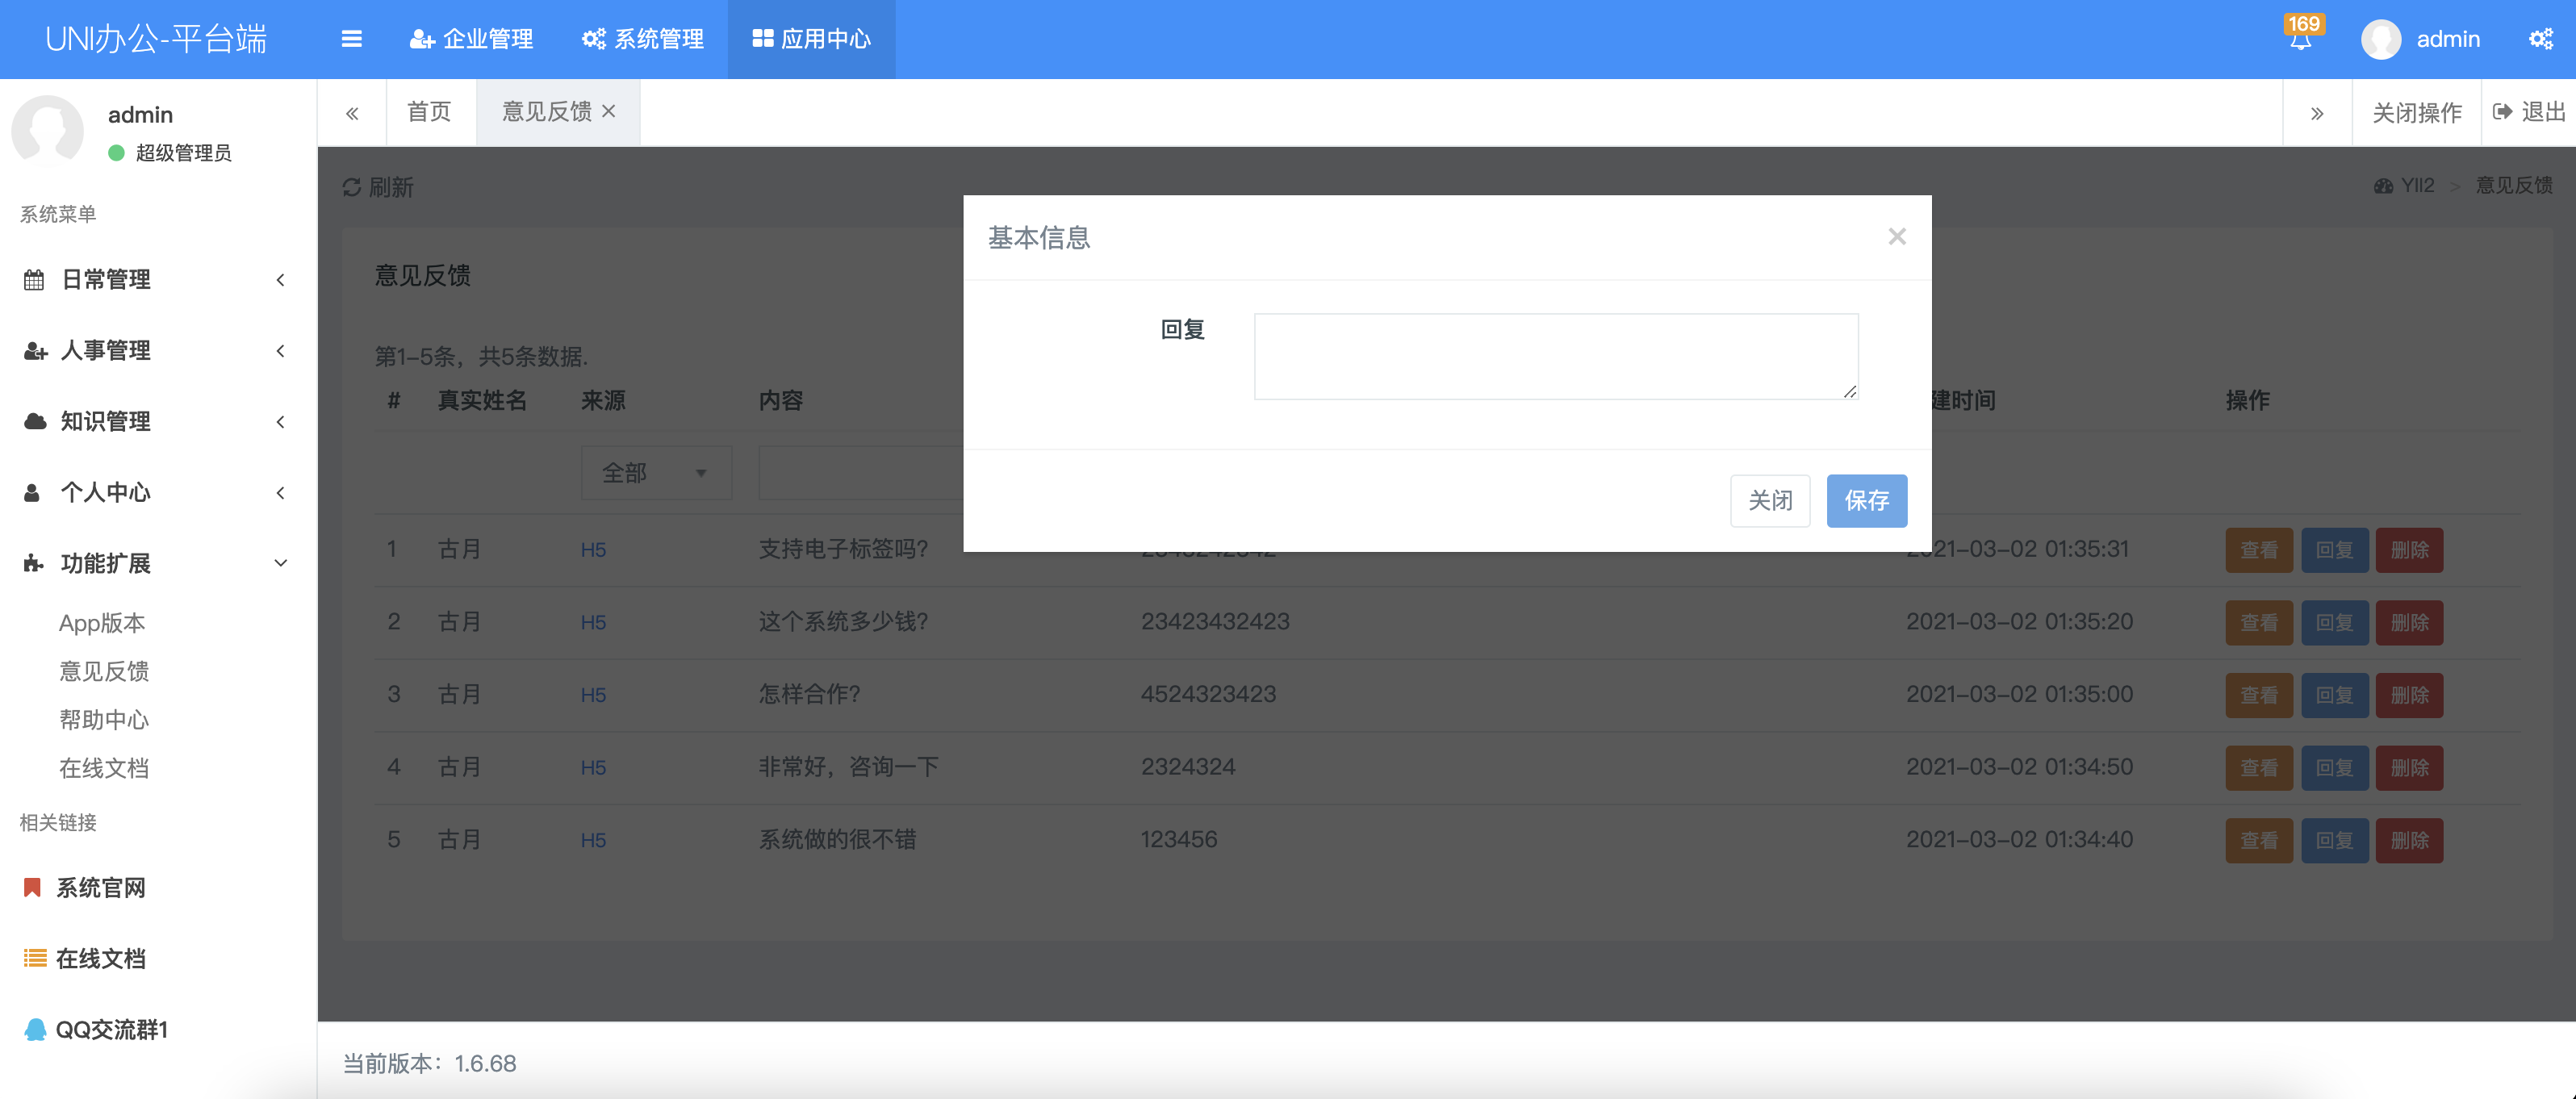
Task: Open the 关闭操作 dropdown
Action: [x=2416, y=113]
